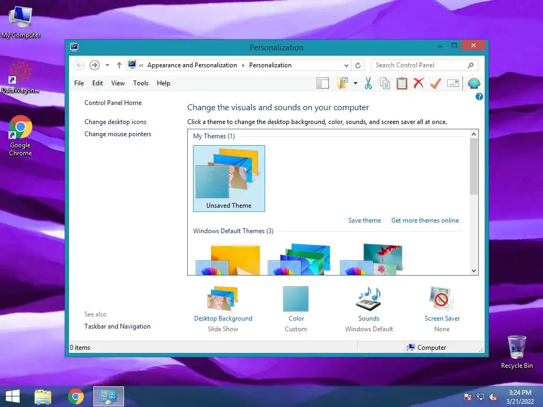Click the themes list scrollbar thumb
Image resolution: width=543 pixels, height=407 pixels.
[x=474, y=166]
